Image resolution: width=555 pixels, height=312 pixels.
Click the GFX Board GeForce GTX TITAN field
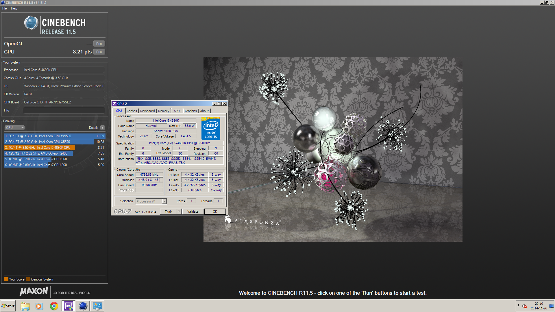tap(64, 102)
